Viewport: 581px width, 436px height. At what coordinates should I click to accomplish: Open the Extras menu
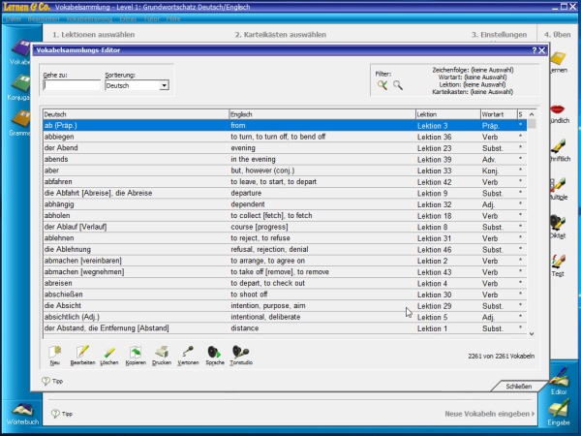(x=128, y=18)
